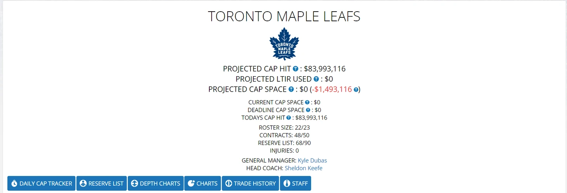Go to Depth Charts

click(x=156, y=183)
